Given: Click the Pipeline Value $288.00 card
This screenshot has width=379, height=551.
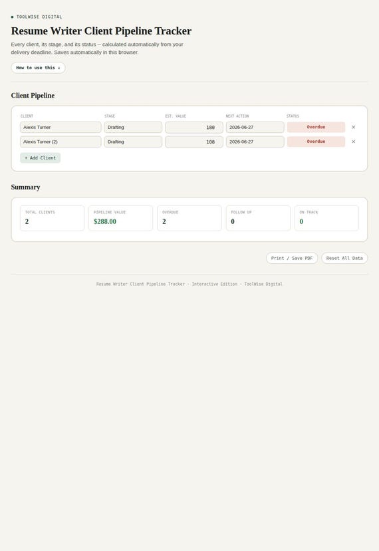Looking at the screenshot, I should click(x=120, y=218).
